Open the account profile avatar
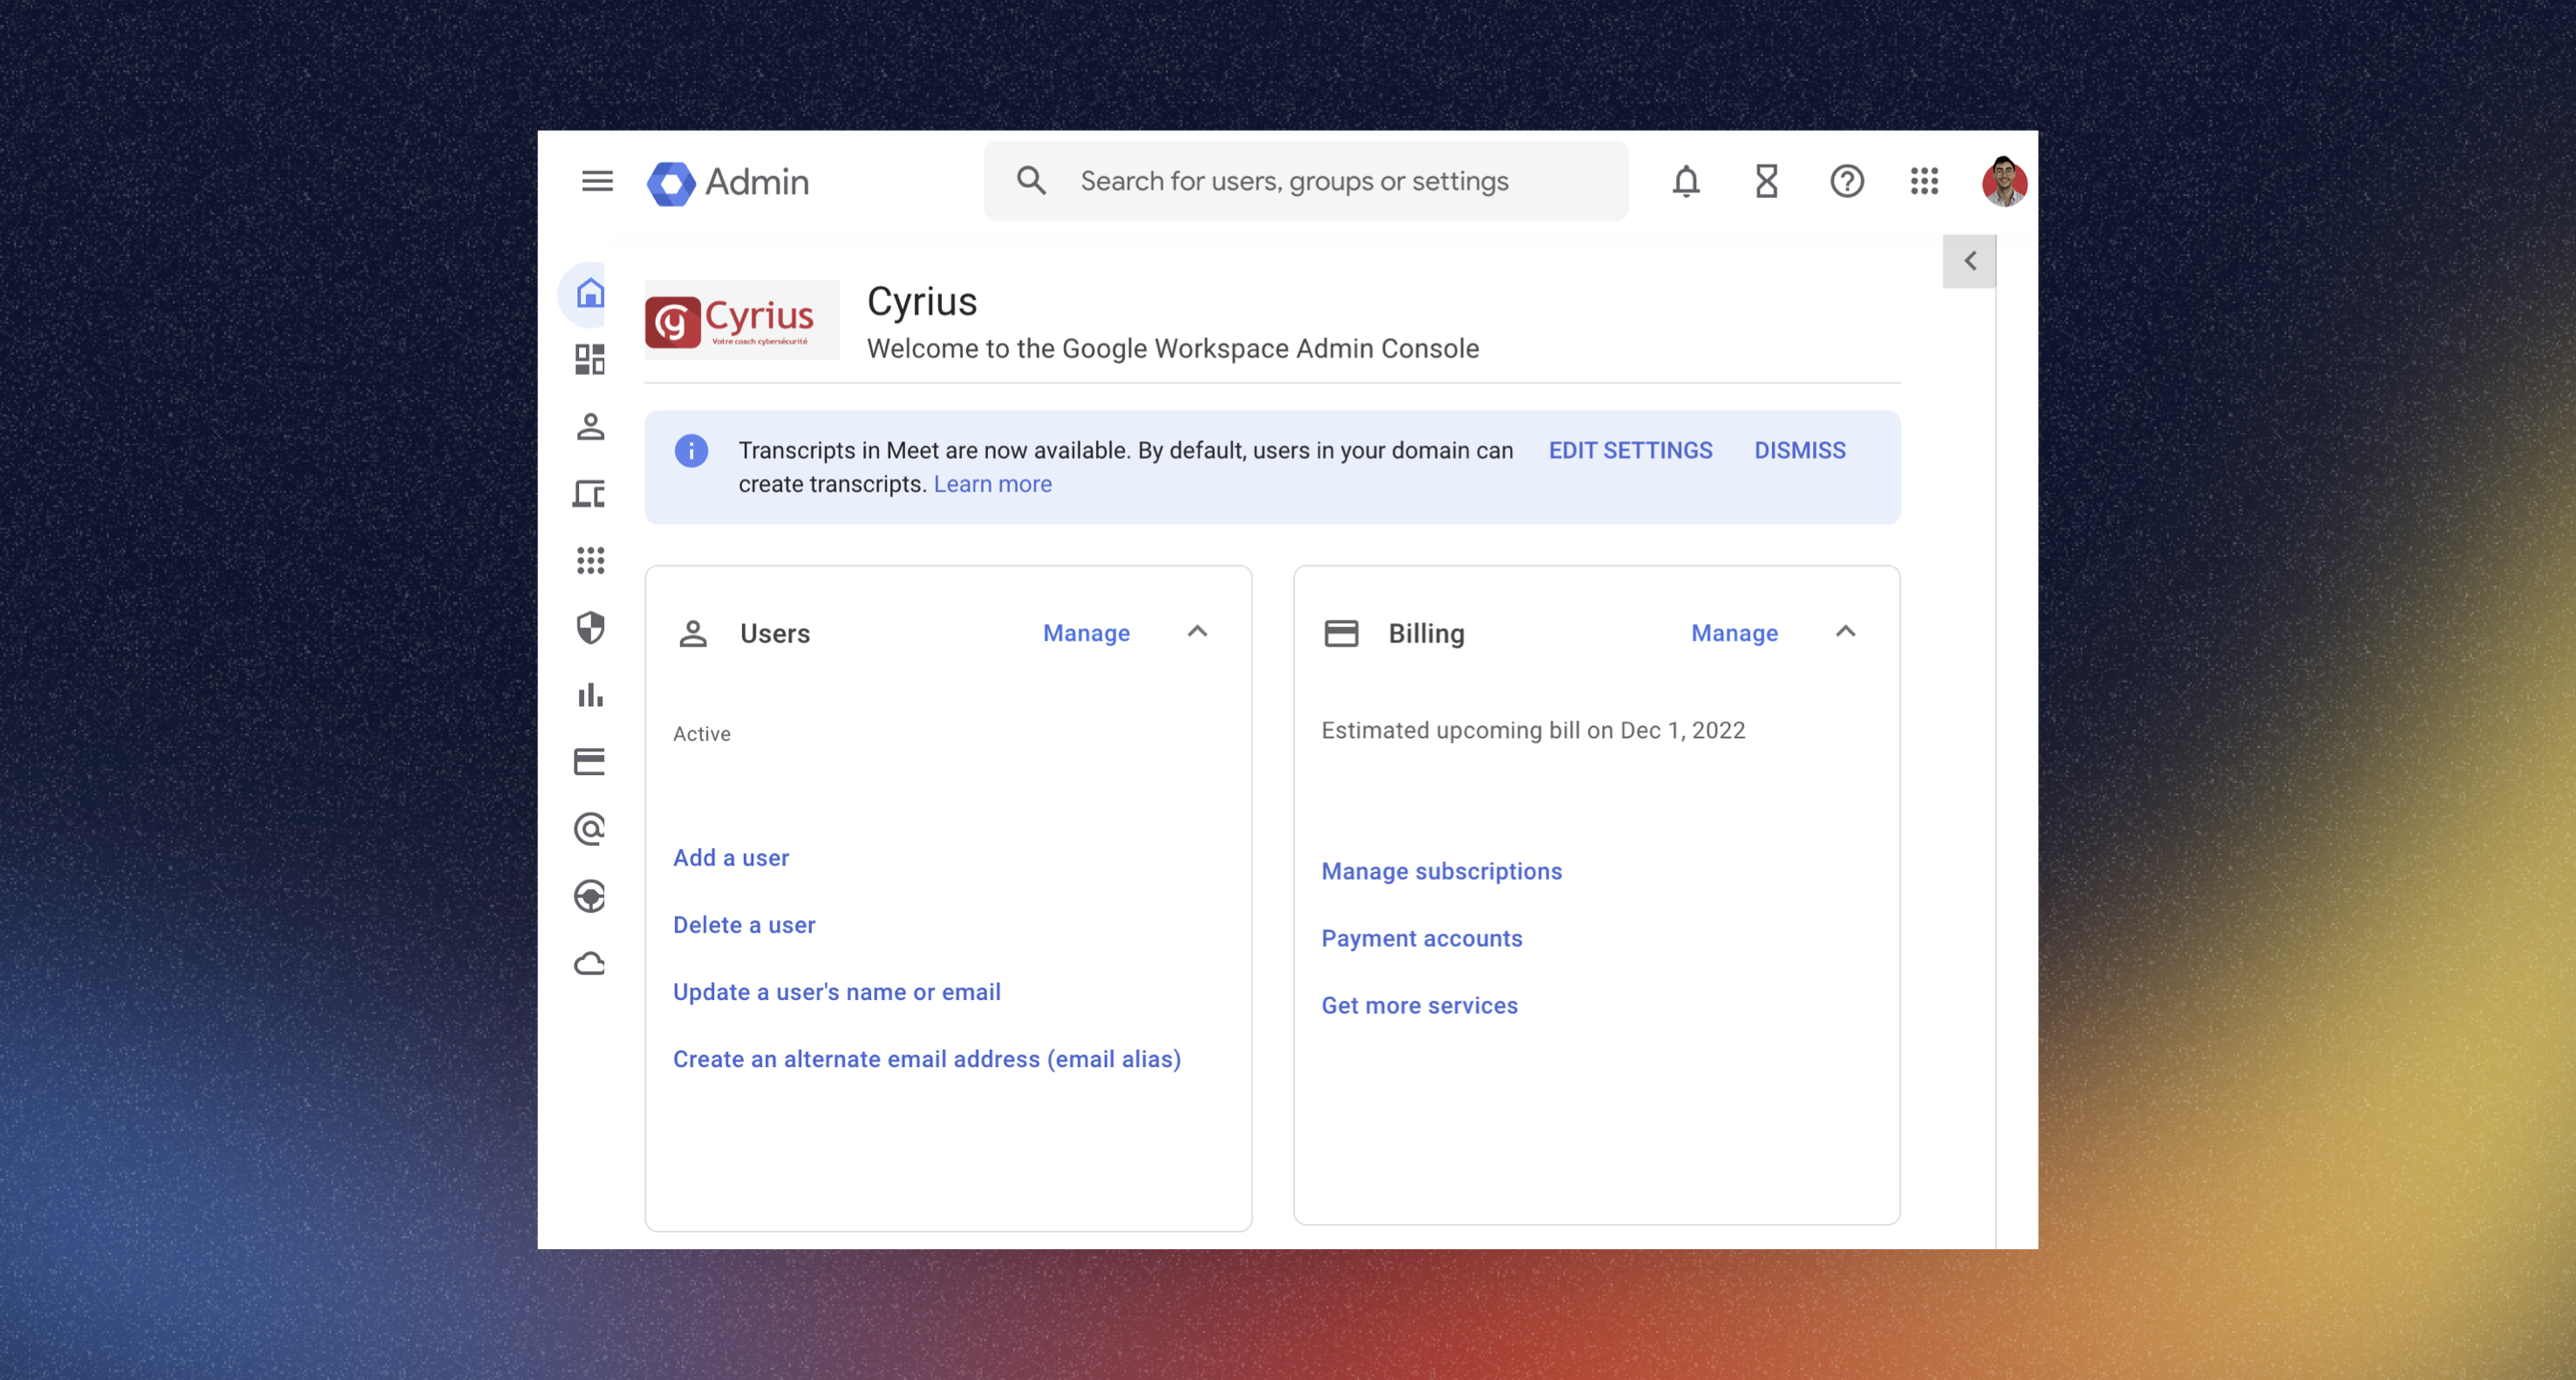The height and width of the screenshot is (1380, 2576). coord(2004,182)
